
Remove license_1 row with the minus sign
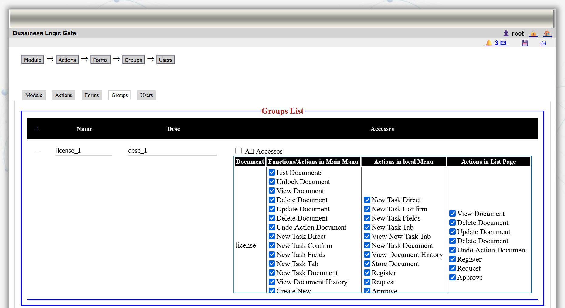[38, 151]
